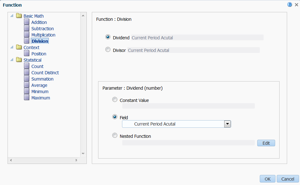Collapse the Statistical tree node
The height and width of the screenshot is (185, 300).
pos(12,60)
